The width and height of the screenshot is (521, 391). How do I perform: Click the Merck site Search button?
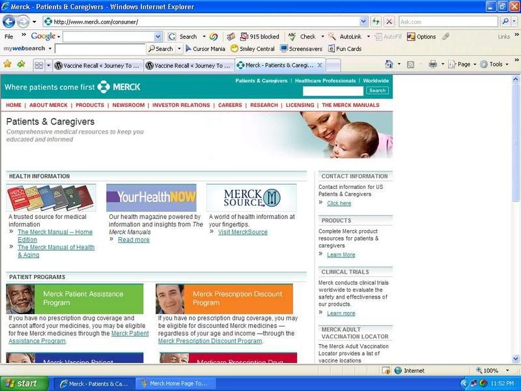pos(377,91)
